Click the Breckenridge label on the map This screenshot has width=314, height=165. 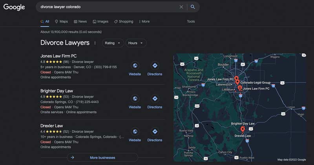point(190,95)
